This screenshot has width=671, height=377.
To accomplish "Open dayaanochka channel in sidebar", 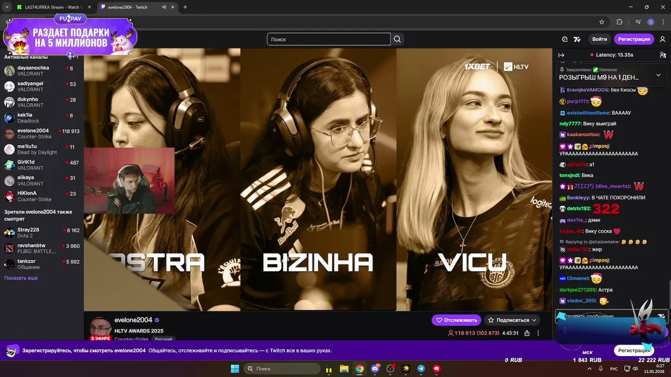I will click(42, 71).
